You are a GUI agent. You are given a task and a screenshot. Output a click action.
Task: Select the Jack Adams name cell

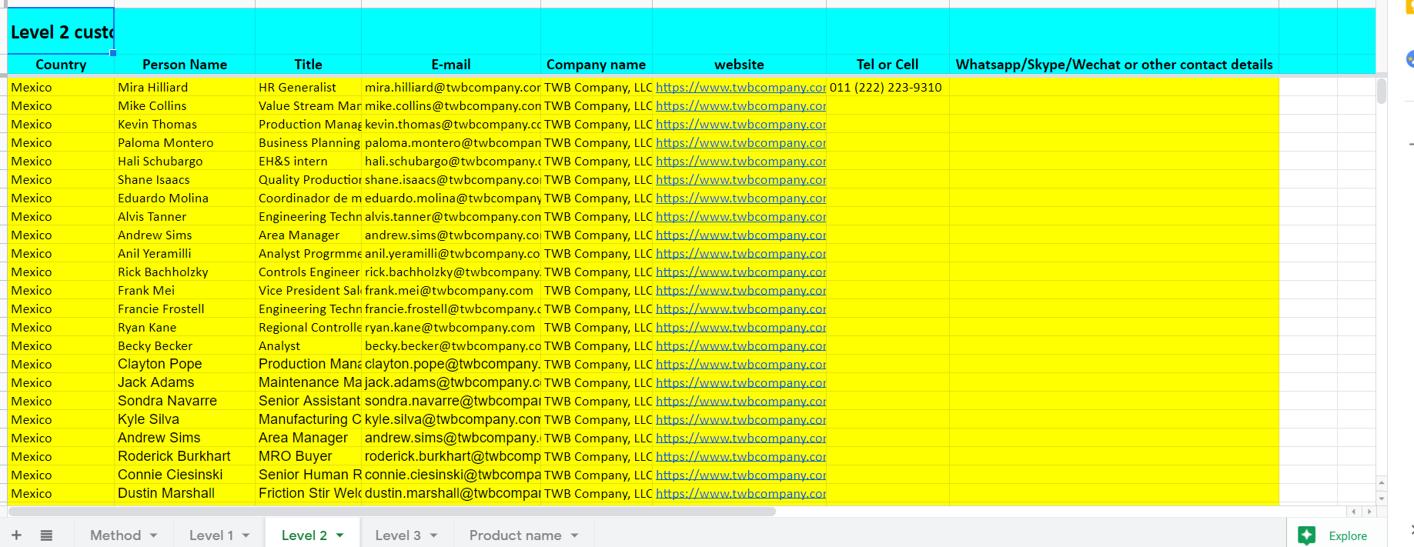[185, 382]
